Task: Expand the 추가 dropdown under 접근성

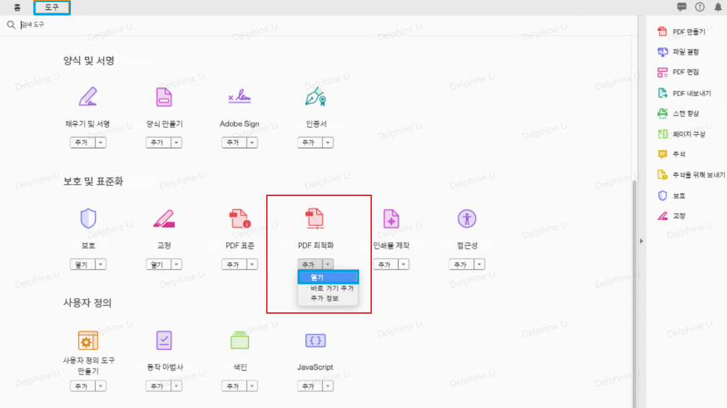Action: tap(479, 264)
